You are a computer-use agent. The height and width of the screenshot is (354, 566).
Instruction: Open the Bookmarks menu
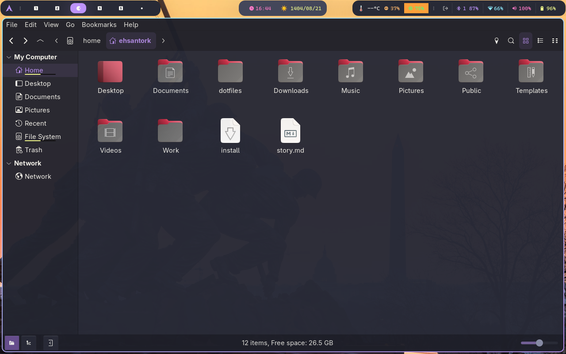pos(99,25)
